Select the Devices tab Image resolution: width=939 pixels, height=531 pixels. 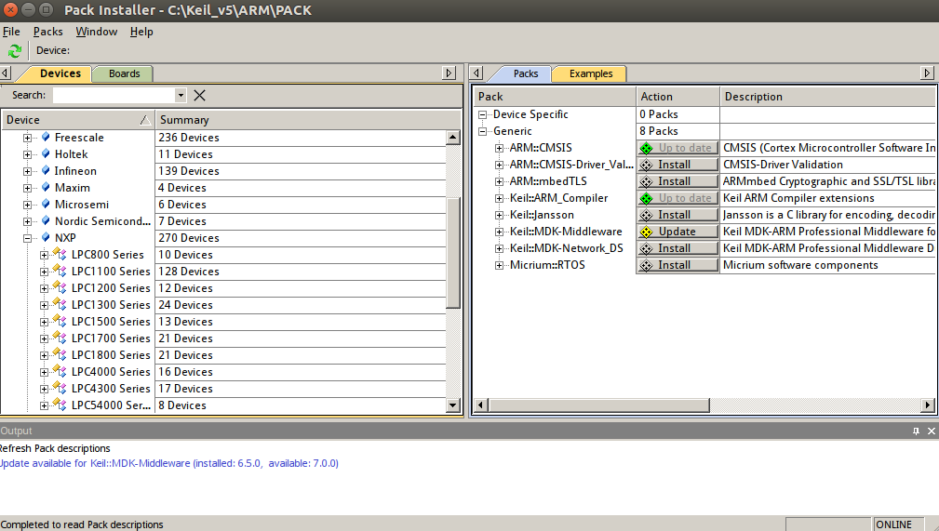tap(60, 73)
